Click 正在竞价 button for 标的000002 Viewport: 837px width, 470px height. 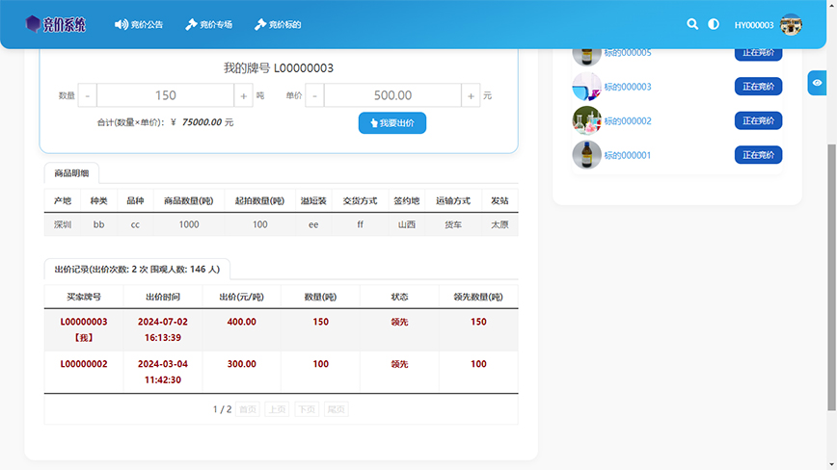(x=759, y=120)
